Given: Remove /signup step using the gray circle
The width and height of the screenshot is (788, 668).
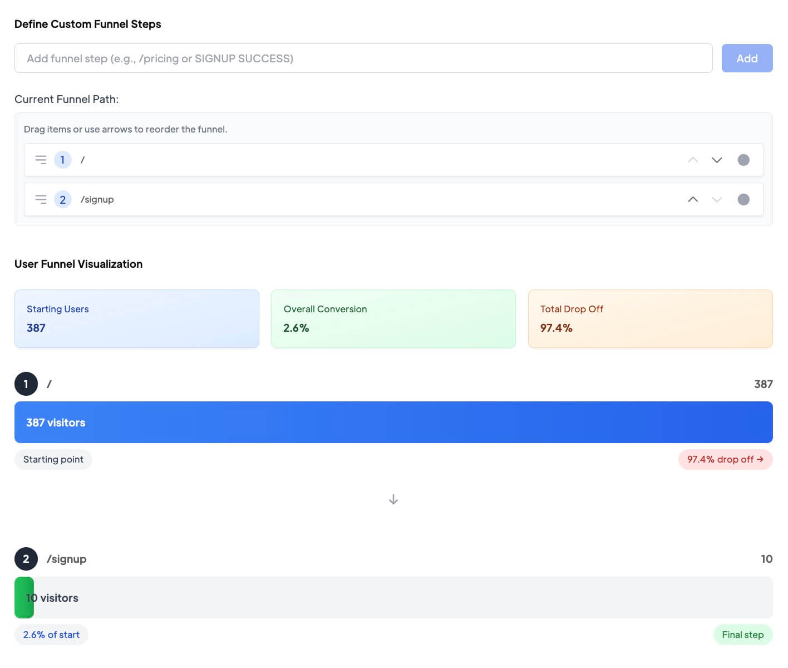Looking at the screenshot, I should coord(743,199).
